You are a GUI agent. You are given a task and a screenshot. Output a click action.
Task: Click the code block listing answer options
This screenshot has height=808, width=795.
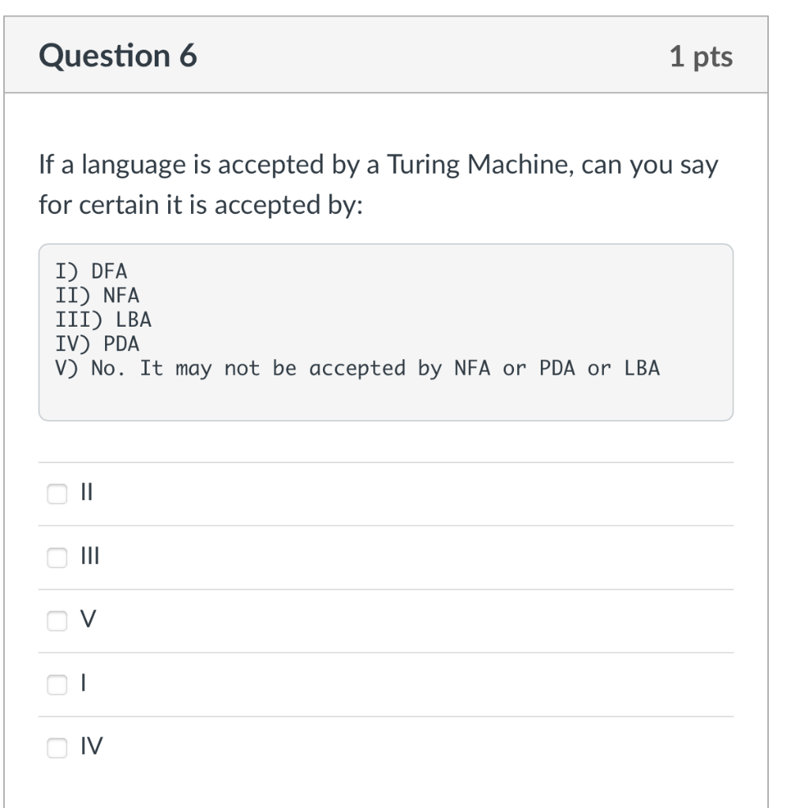(386, 331)
